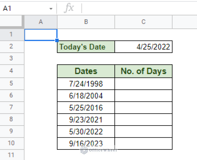Viewport: 197px width, 160px height.
Task: Select column B header
Action: [86, 22]
